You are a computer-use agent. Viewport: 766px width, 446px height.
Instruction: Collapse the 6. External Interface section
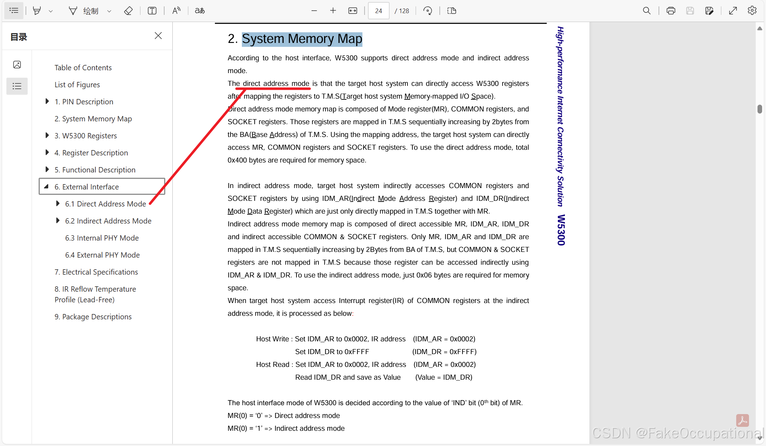46,187
